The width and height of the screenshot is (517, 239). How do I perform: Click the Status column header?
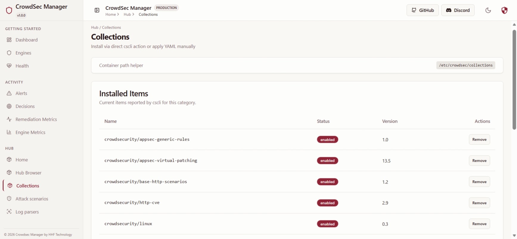pos(323,121)
